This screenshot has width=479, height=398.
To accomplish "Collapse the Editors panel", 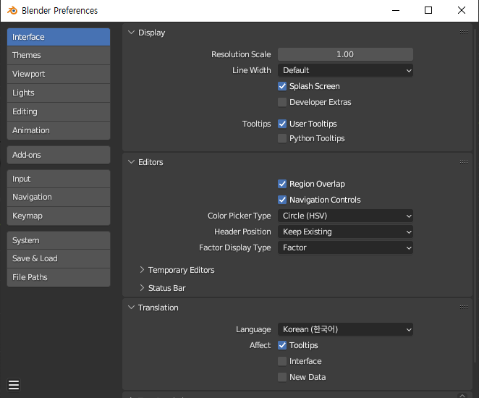I will click(x=132, y=162).
